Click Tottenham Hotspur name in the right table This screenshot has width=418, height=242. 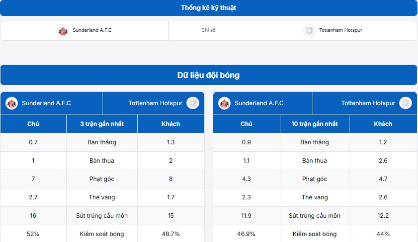tap(368, 103)
